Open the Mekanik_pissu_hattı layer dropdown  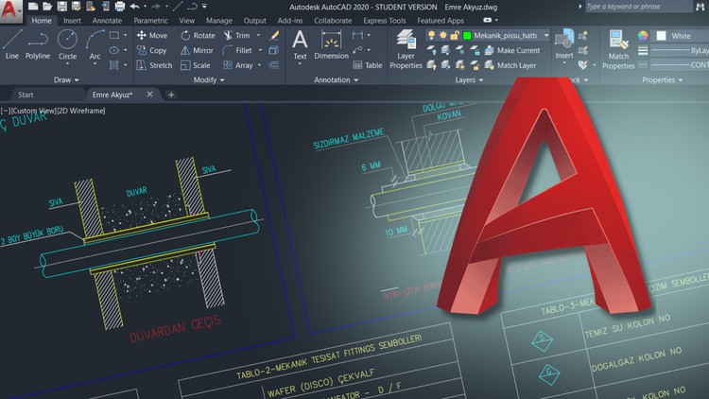point(546,35)
